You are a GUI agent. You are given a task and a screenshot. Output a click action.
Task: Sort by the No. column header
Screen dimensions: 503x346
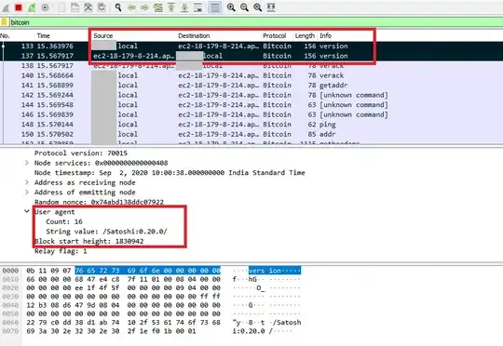click(x=5, y=35)
